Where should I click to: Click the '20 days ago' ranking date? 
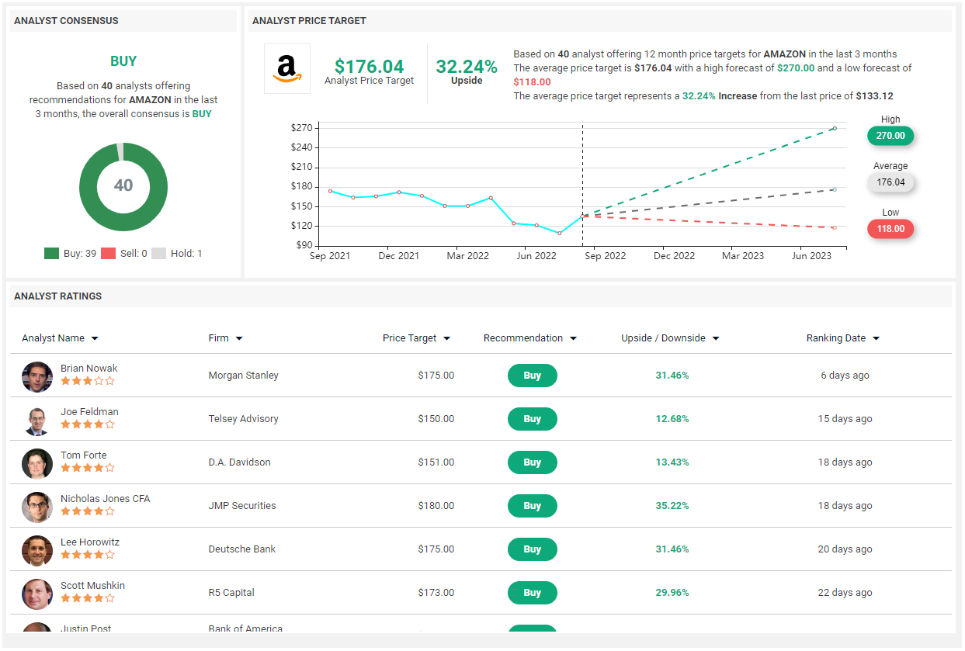pos(845,549)
